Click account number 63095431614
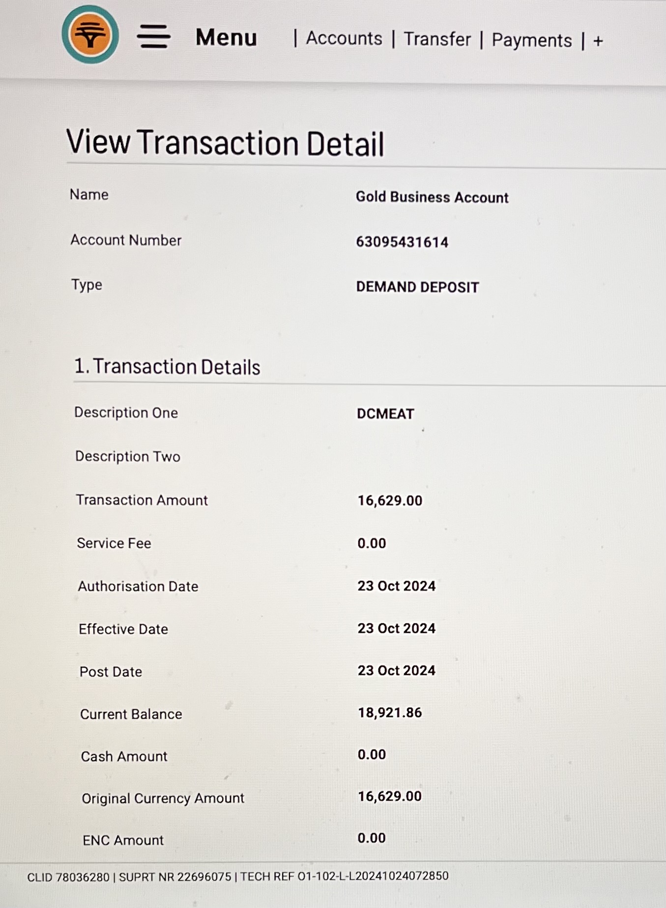Image resolution: width=666 pixels, height=908 pixels. click(x=402, y=242)
